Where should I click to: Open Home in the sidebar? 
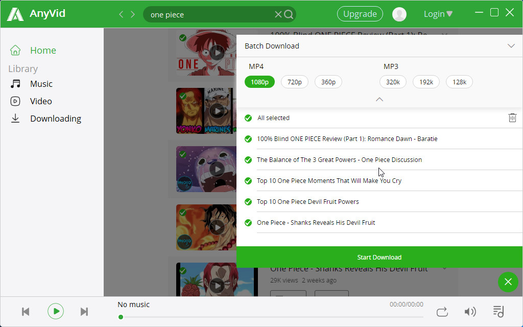pos(43,51)
